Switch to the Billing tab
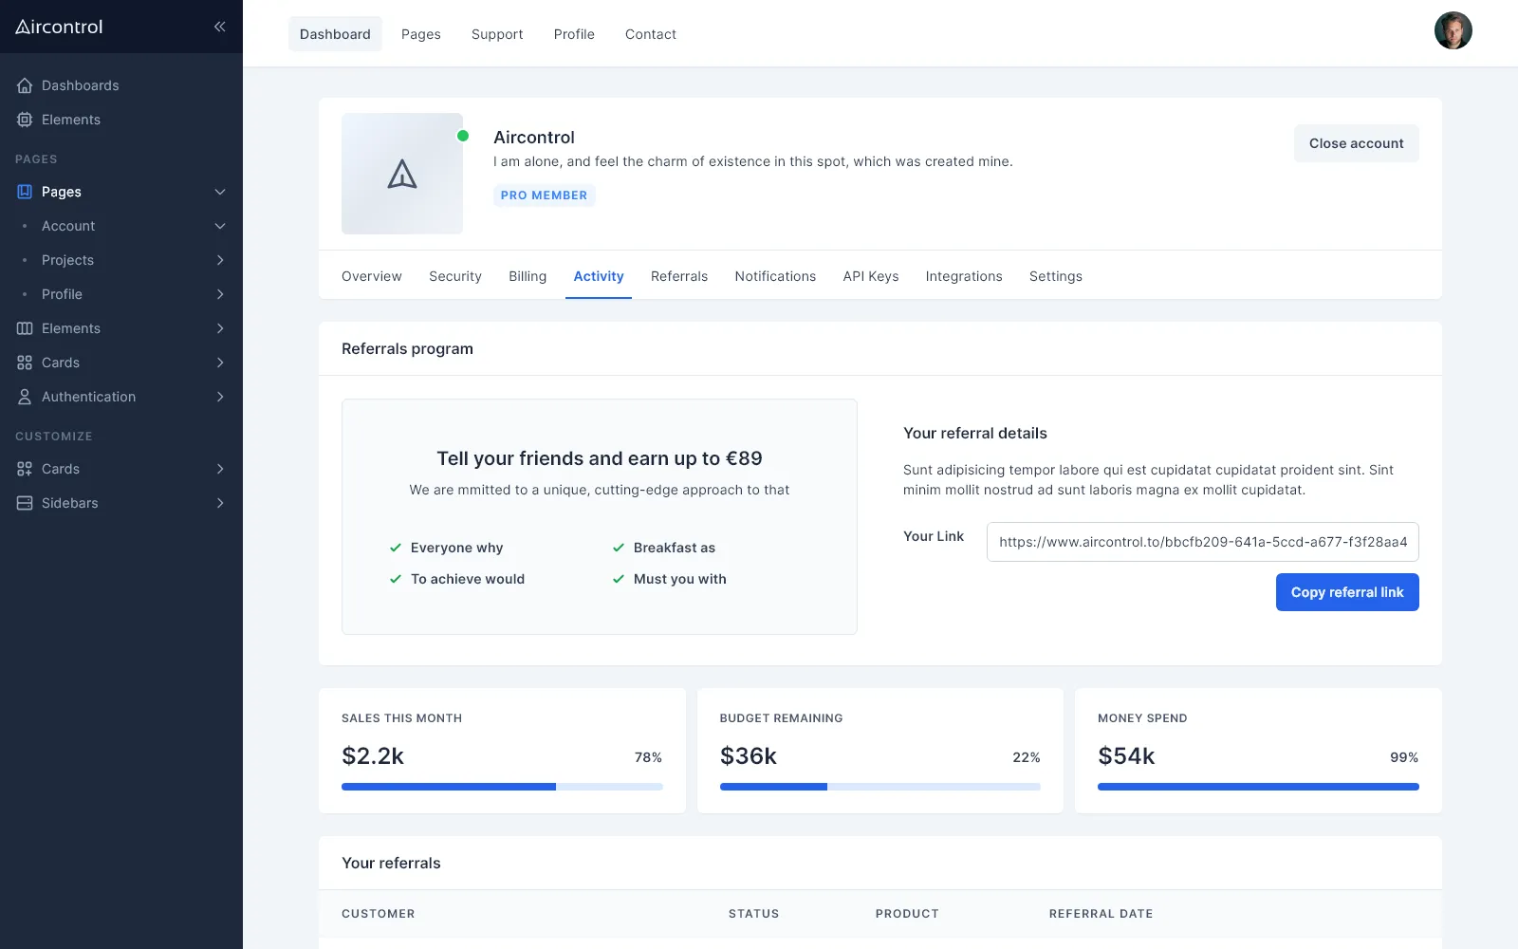1518x949 pixels. click(x=528, y=276)
